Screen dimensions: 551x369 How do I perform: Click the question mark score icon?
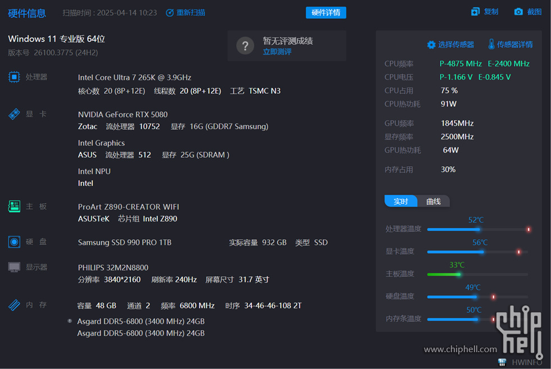tap(245, 46)
